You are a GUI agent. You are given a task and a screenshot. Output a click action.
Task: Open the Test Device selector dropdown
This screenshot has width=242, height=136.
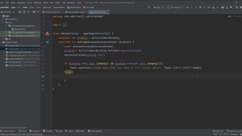(175, 7)
